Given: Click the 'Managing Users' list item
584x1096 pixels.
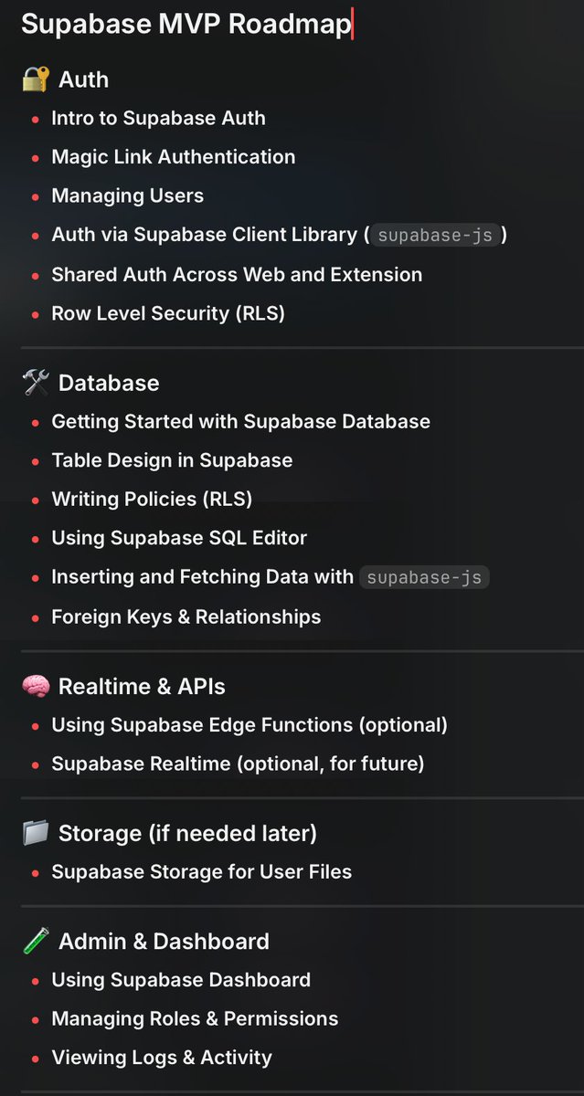Looking at the screenshot, I should 127,195.
